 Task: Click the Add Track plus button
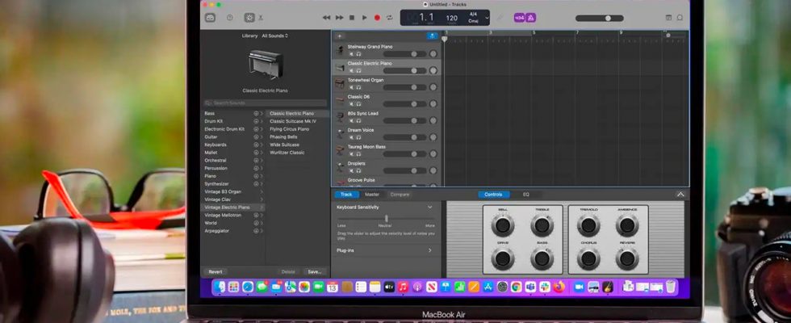(x=339, y=36)
